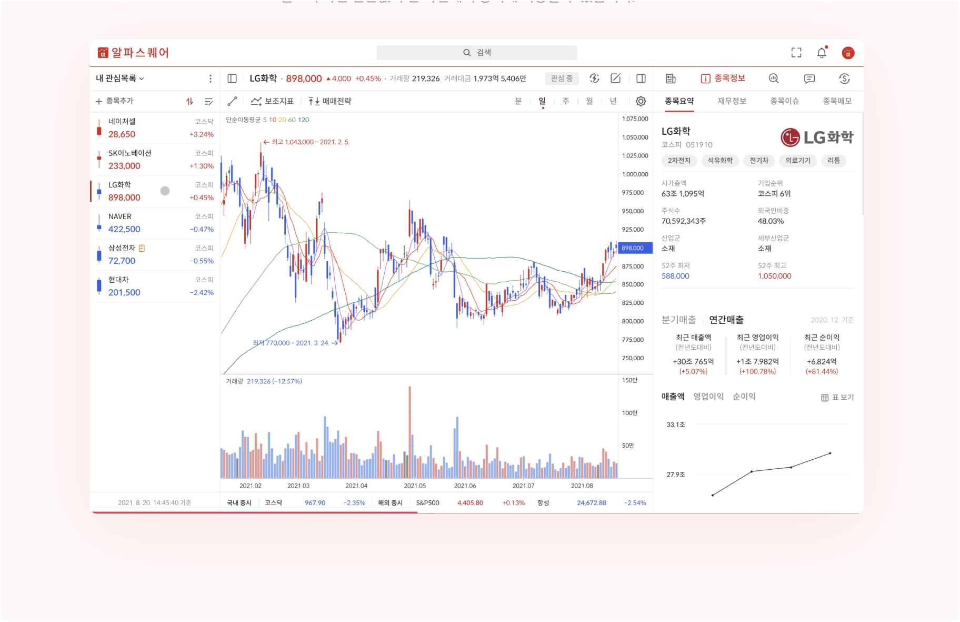
Task: Click the watchlist sort arrows icon
Action: [x=189, y=101]
